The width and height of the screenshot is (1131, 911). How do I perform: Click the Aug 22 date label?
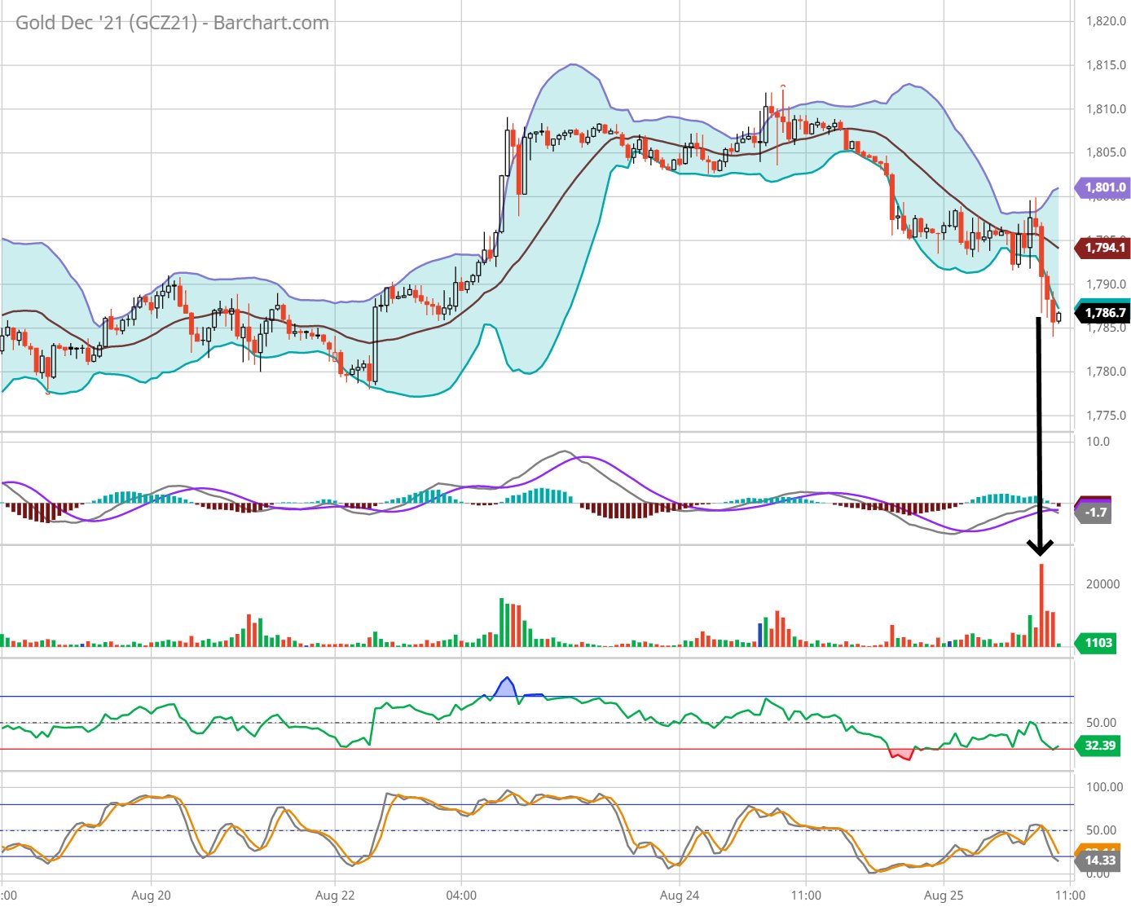click(x=335, y=896)
